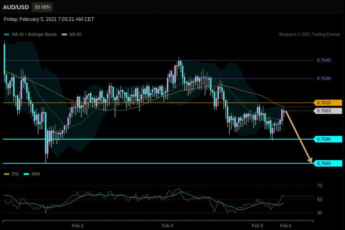Click the Feb 4 date axis label
The height and width of the screenshot is (230, 345).
click(x=167, y=226)
